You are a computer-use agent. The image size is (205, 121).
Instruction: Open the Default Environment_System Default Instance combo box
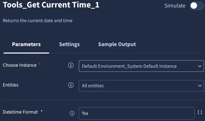pyautogui.click(x=141, y=66)
